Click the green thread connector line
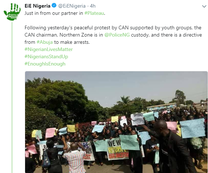Image resolution: width=208 pixels, height=173 pixels. pos(12,97)
